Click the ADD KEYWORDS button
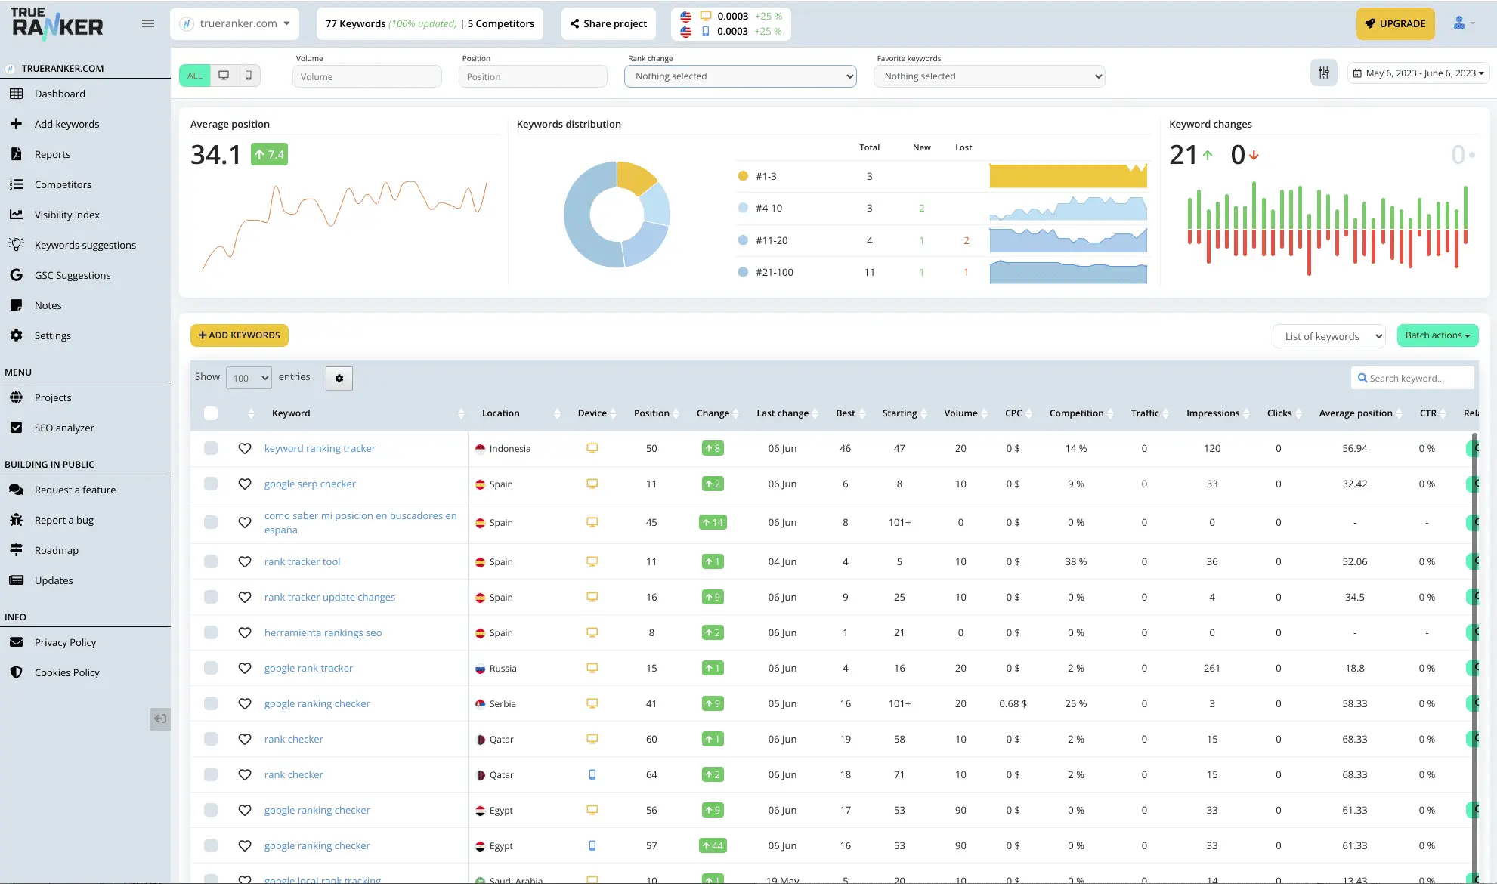This screenshot has width=1497, height=884. [239, 335]
